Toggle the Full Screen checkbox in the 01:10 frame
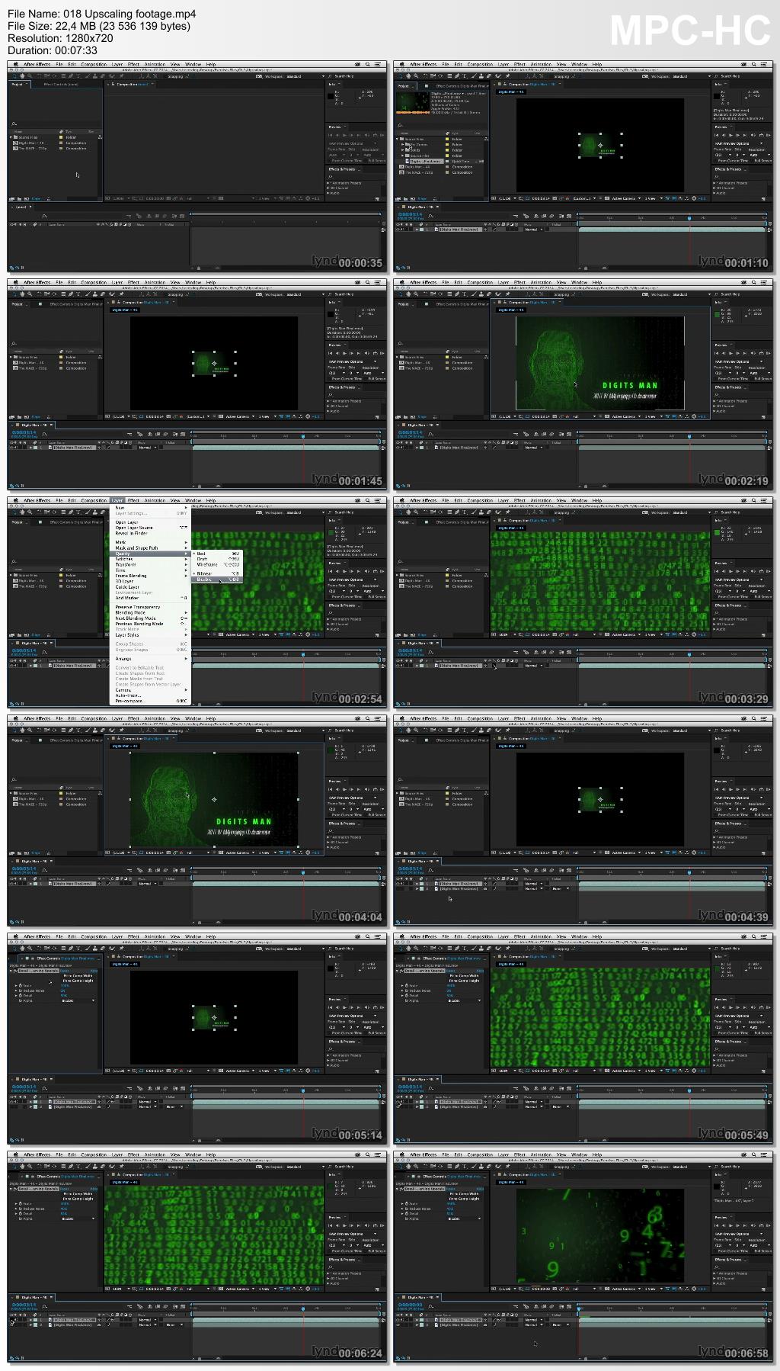 click(753, 161)
